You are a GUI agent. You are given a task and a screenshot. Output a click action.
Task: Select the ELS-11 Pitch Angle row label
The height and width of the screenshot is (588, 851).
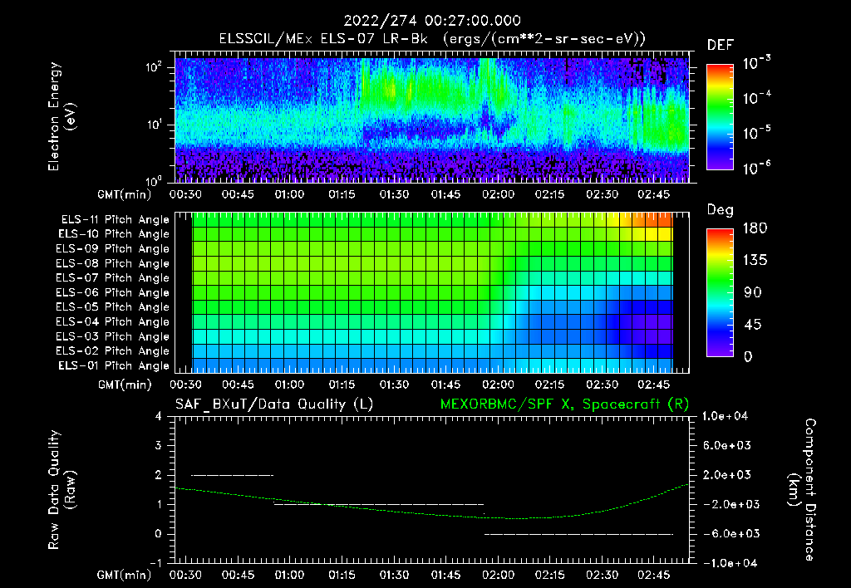115,220
